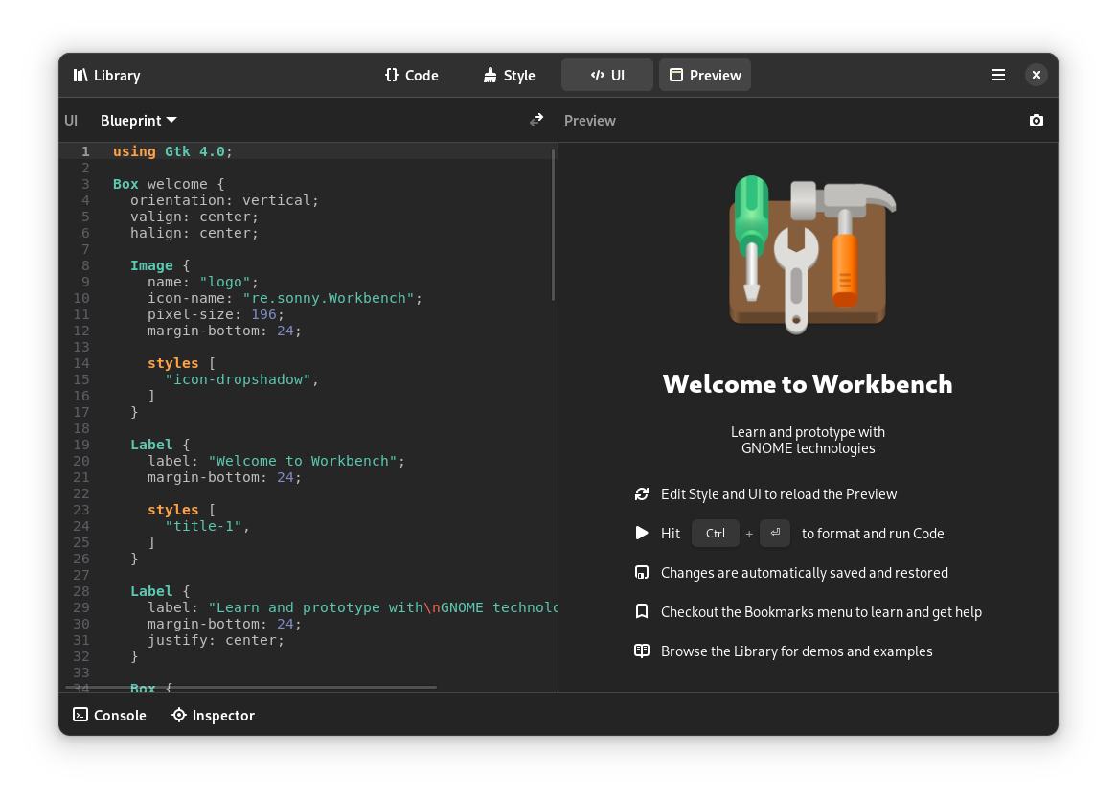Open the Library panel
Screen dimensions: 1117x800
click(x=105, y=75)
